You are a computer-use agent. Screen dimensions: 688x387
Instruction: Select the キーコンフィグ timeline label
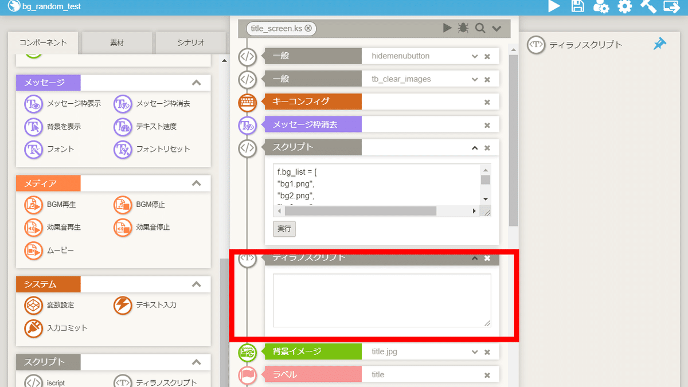312,101
